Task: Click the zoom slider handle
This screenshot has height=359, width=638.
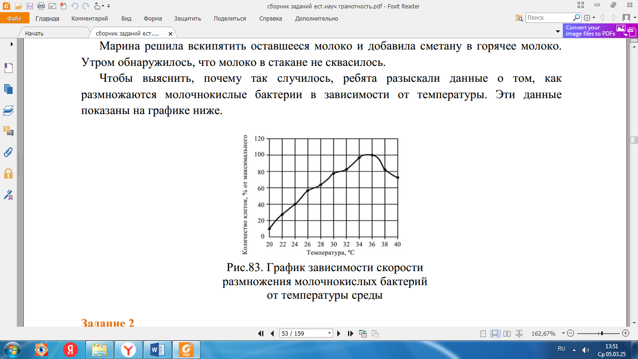Action: [602, 333]
